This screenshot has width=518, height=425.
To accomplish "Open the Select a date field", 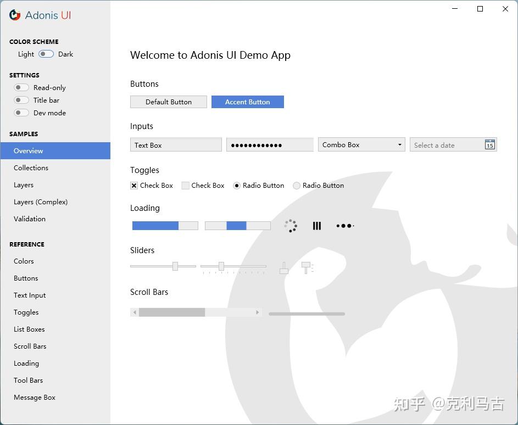I will [445, 144].
